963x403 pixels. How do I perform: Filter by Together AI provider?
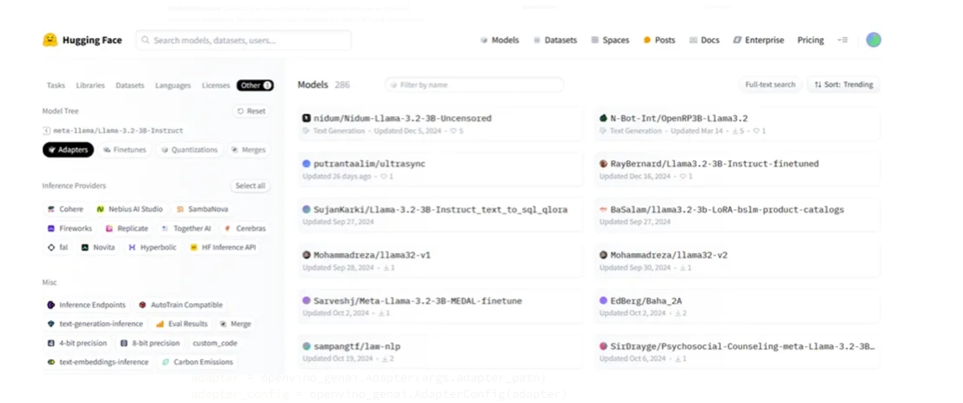coord(186,228)
